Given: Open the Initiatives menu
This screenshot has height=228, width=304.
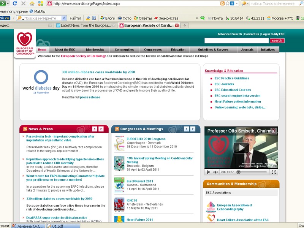Looking at the screenshot, I should [268, 50].
